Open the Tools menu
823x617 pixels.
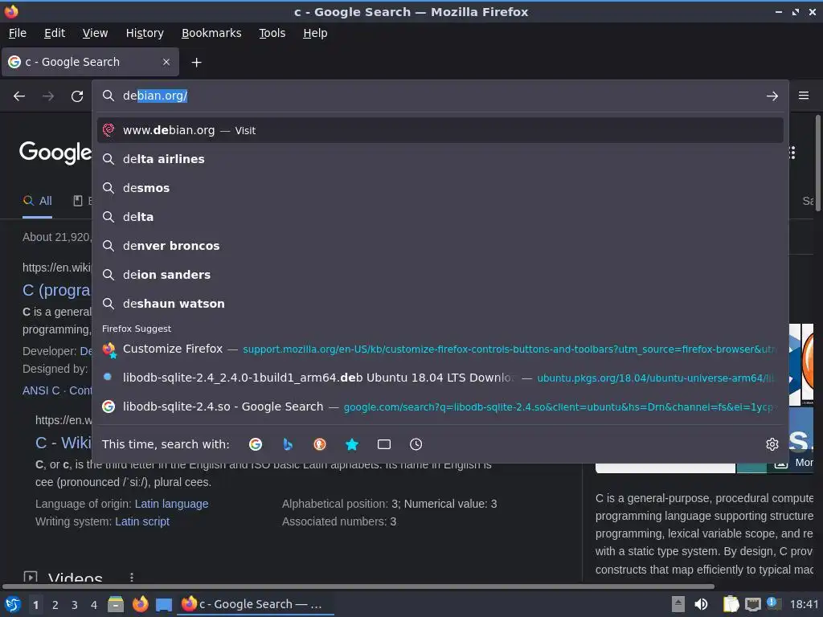[x=272, y=33]
